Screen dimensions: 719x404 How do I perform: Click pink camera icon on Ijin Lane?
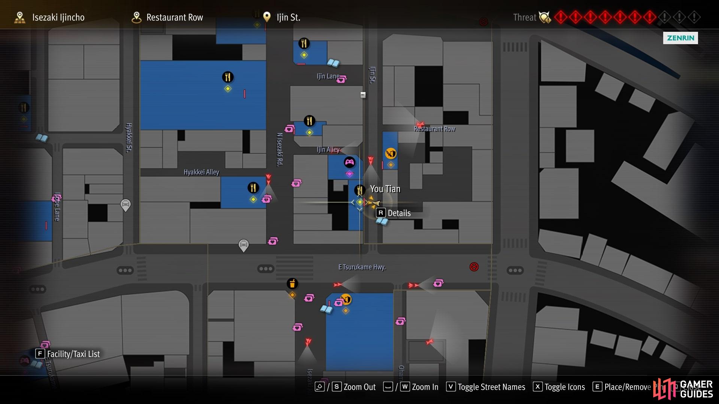tap(342, 79)
